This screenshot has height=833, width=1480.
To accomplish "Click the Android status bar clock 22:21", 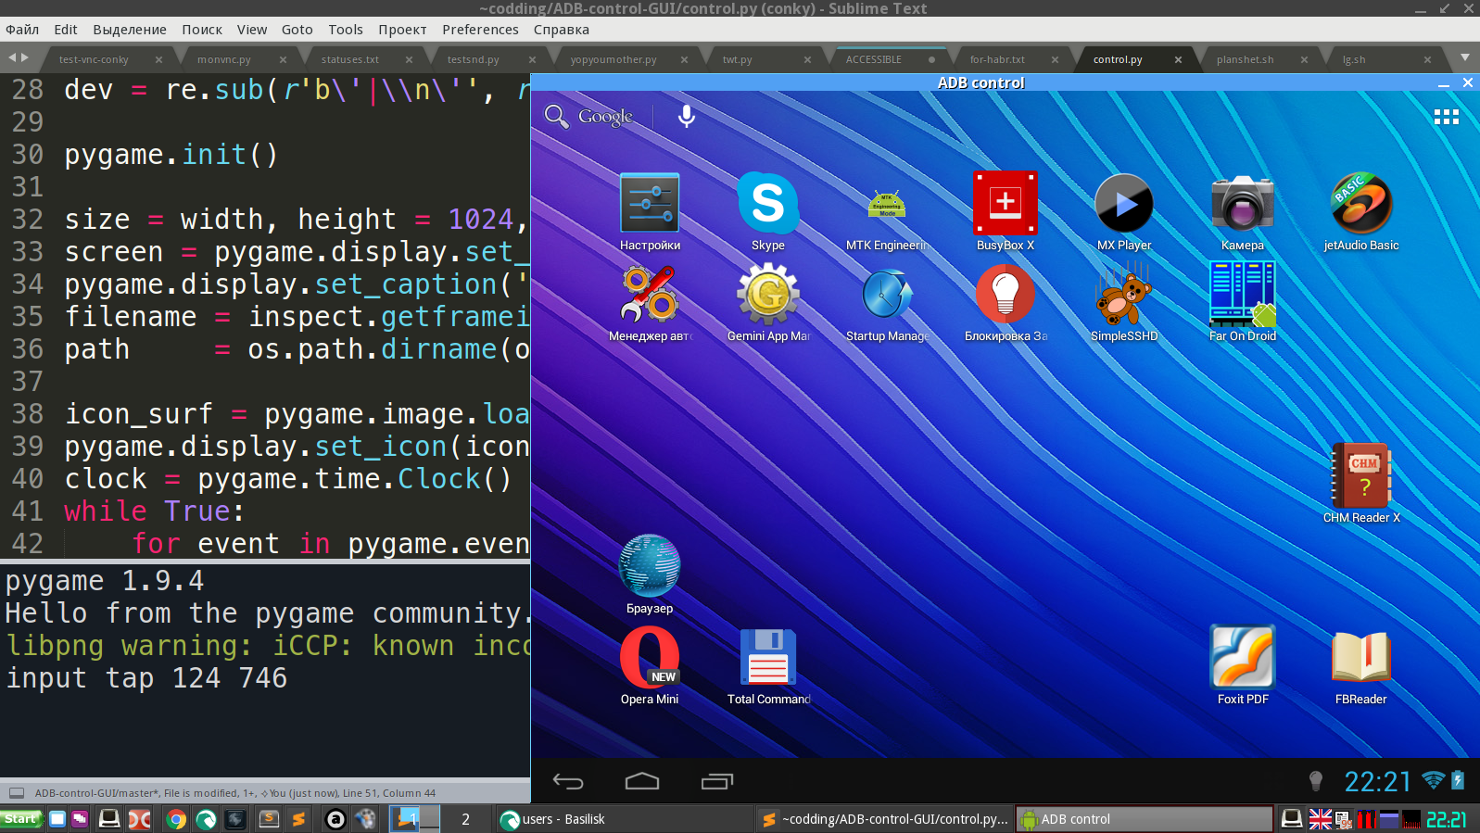I will [x=1377, y=781].
